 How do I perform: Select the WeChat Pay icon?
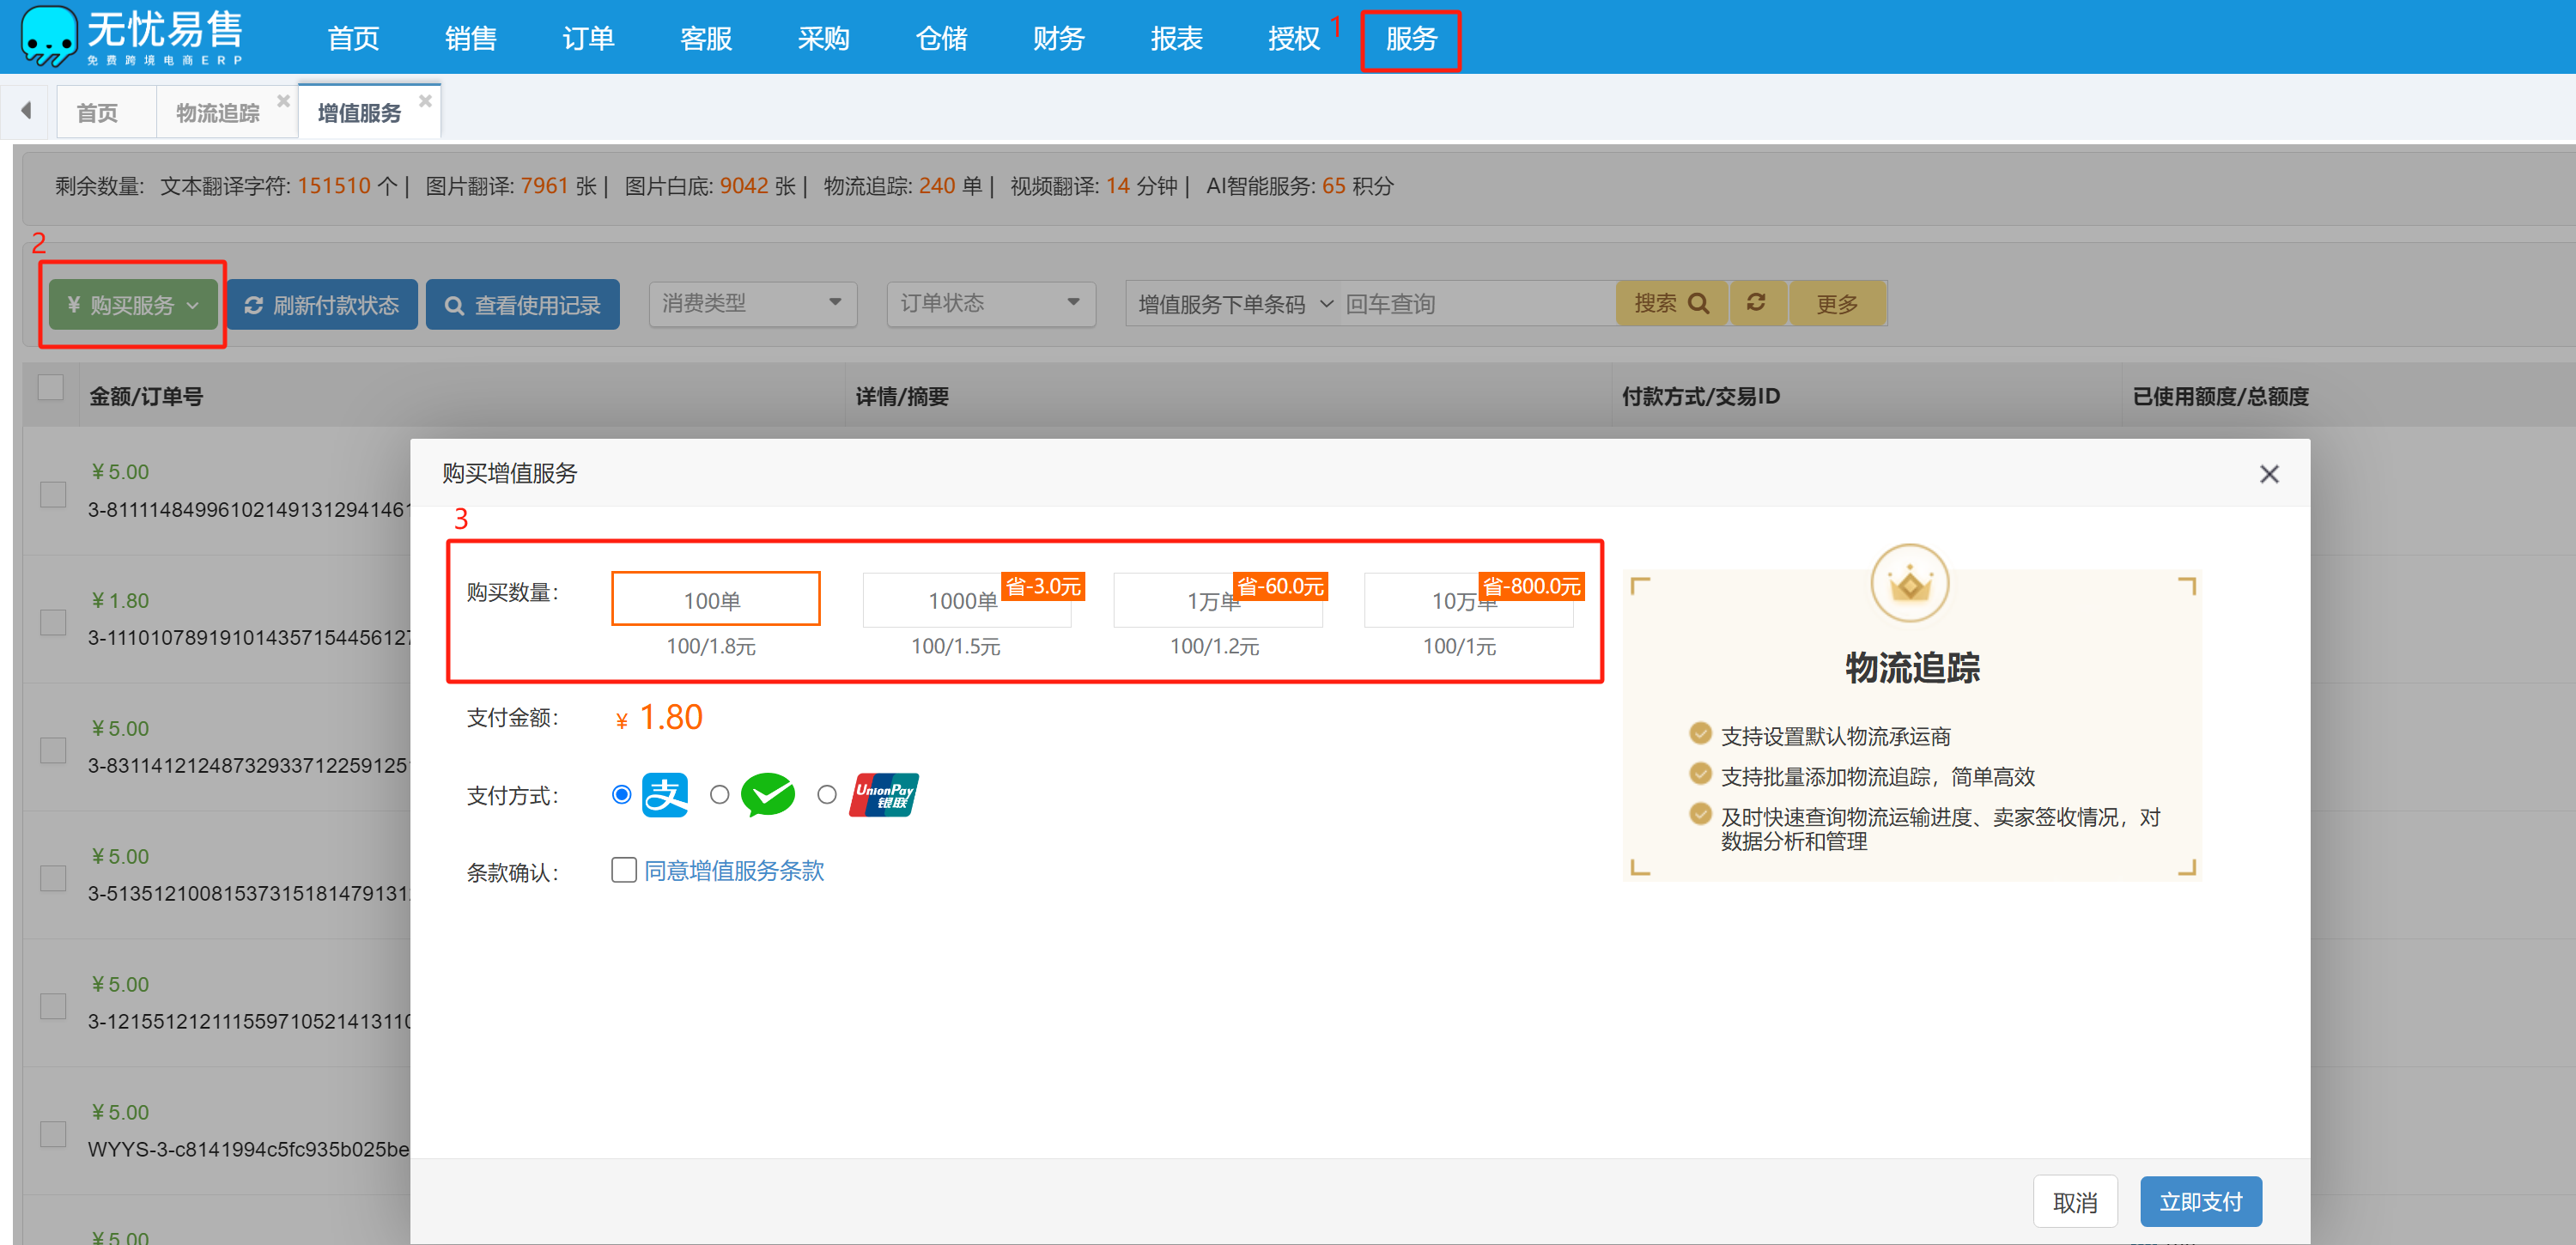click(767, 795)
